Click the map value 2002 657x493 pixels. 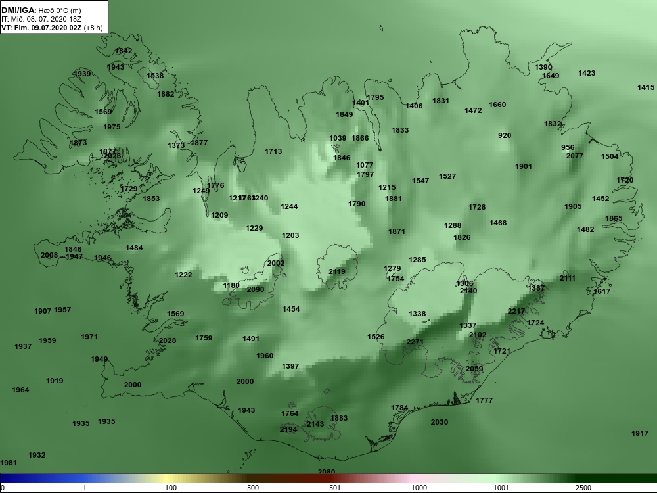276,263
